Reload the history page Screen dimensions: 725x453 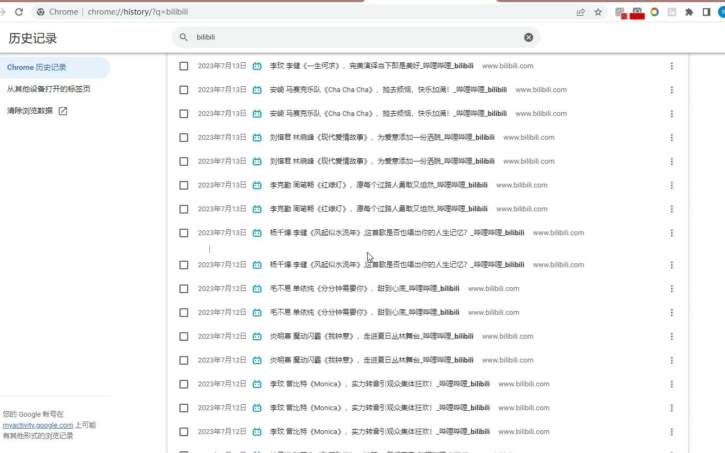19,12
